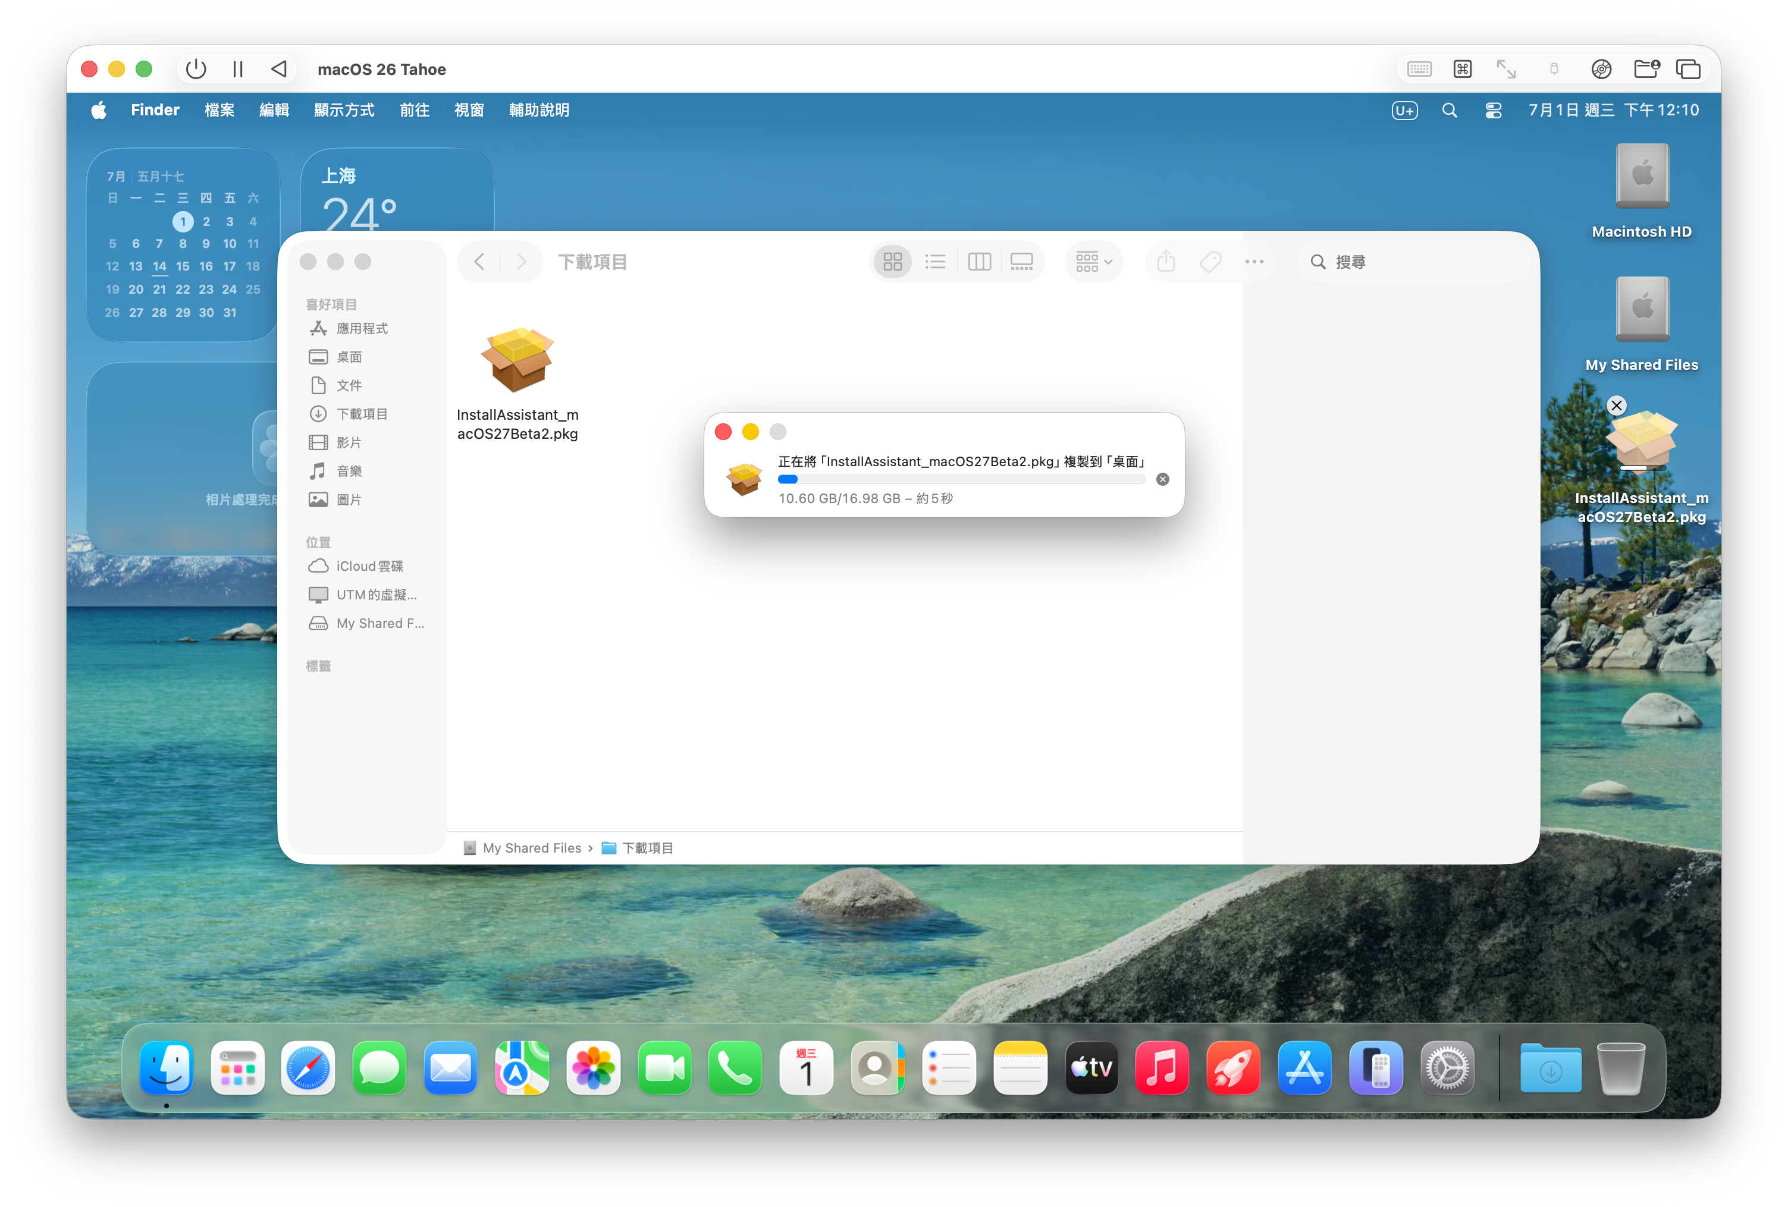1788x1207 pixels.
Task: Click the UTM restart triangle icon
Action: [x=280, y=69]
